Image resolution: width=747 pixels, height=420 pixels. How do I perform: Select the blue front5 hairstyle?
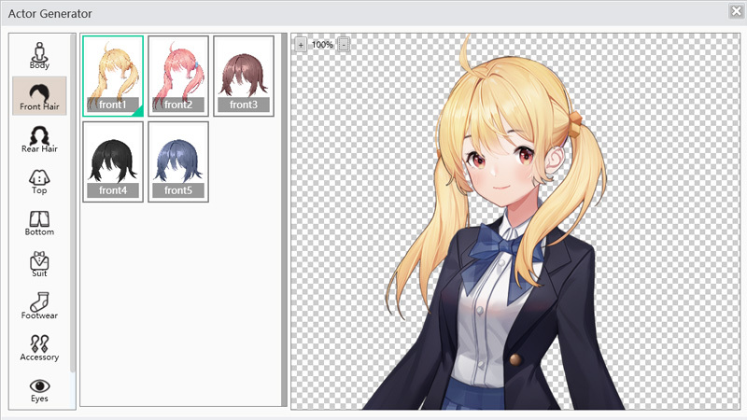coord(178,161)
